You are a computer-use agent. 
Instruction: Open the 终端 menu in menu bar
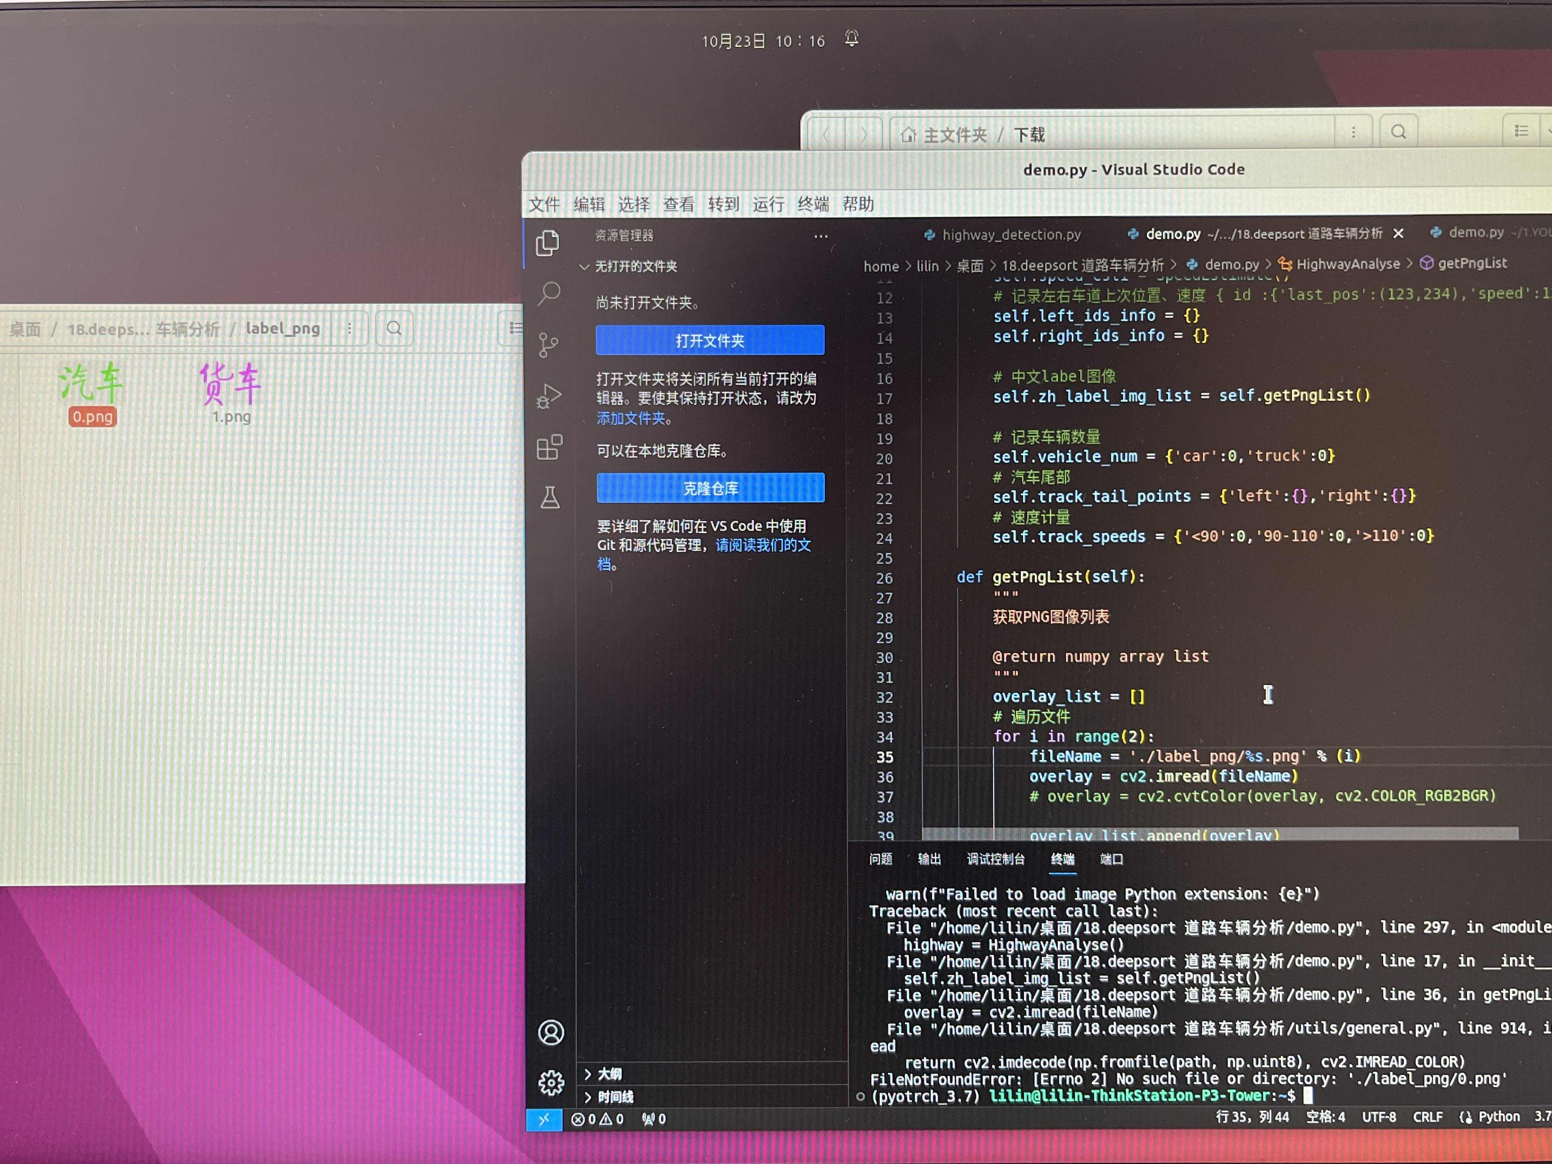[813, 204]
